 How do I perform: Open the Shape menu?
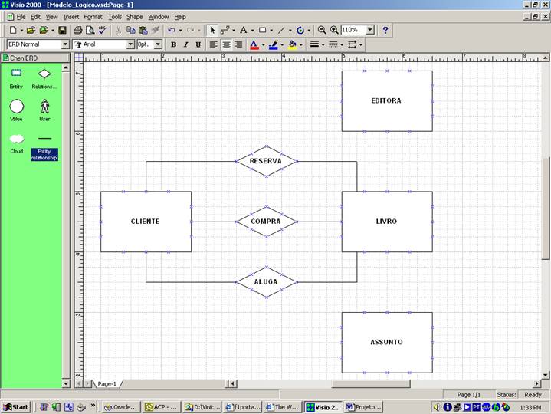(135, 17)
